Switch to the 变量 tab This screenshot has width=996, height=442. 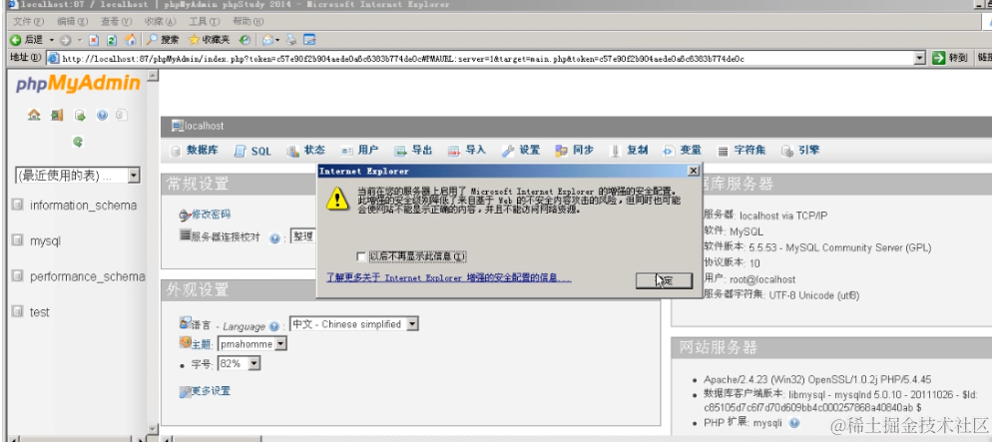683,151
